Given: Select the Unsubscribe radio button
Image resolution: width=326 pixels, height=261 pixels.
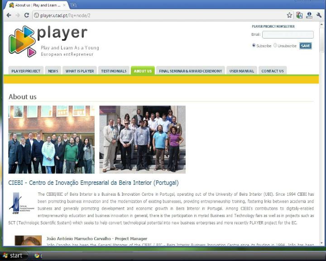Looking at the screenshot, I should tap(275, 45).
